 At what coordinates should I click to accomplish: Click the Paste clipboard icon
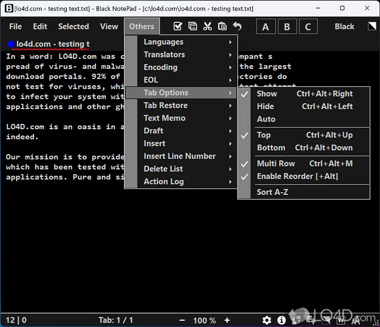tap(222, 26)
